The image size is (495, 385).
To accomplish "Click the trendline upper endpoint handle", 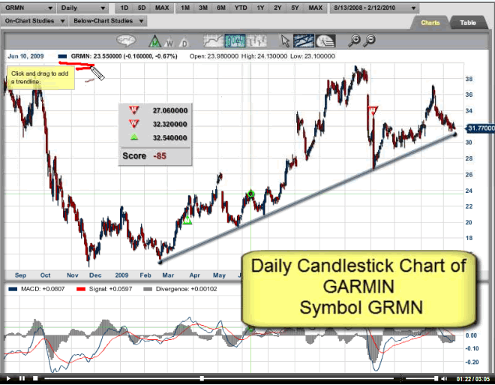I will coord(455,134).
